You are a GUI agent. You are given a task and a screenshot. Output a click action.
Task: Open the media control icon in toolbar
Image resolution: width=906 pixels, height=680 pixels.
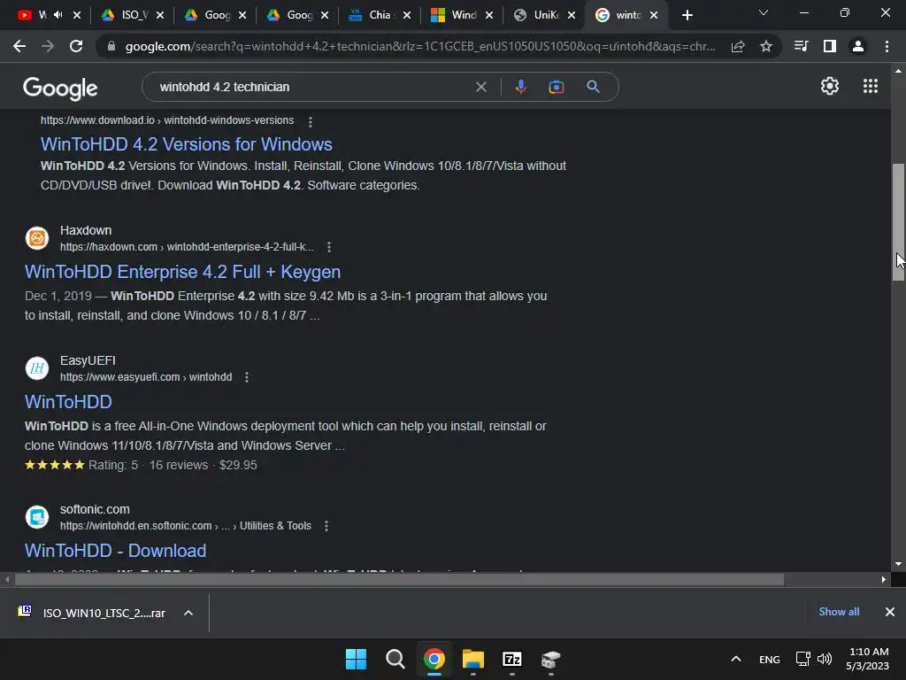801,46
